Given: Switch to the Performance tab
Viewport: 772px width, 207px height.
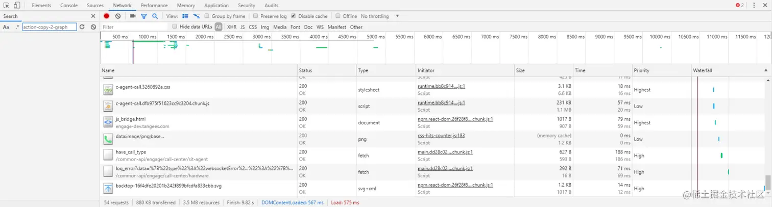Looking at the screenshot, I should 154,6.
